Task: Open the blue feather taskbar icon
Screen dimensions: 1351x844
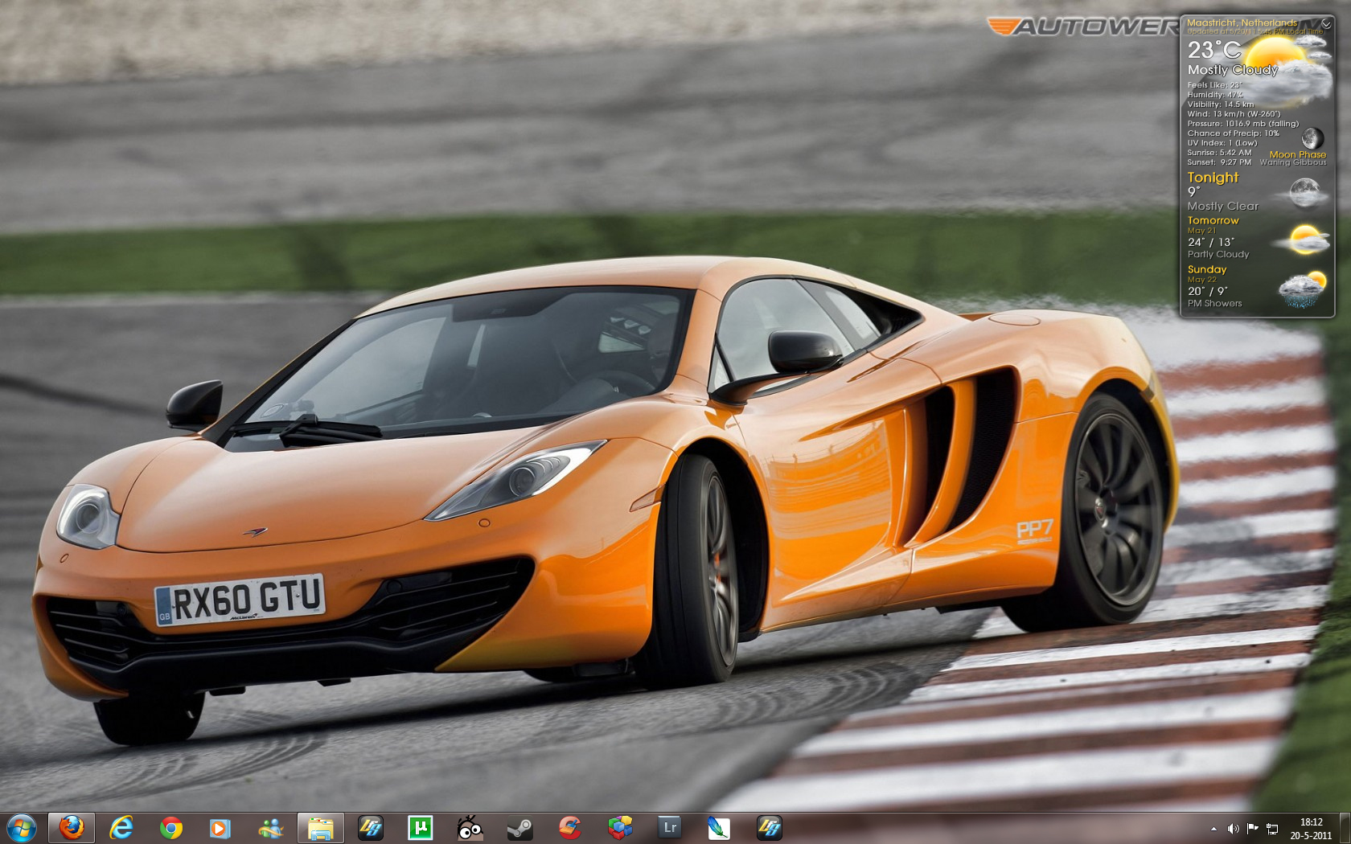Action: [719, 827]
